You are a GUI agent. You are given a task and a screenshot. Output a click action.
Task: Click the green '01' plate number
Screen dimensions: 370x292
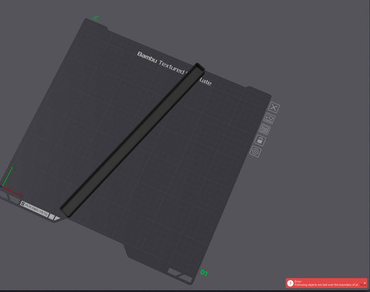[204, 273]
